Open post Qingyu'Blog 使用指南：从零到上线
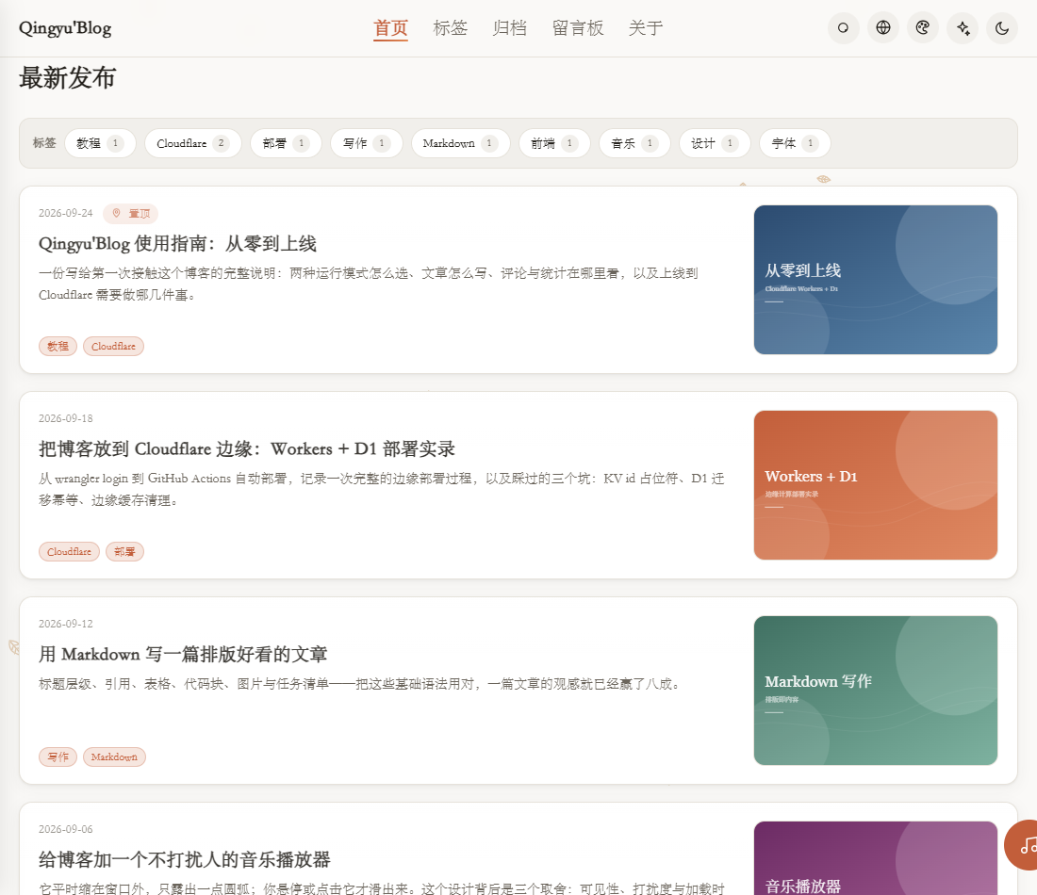Viewport: 1037px width, 895px height. (x=177, y=243)
